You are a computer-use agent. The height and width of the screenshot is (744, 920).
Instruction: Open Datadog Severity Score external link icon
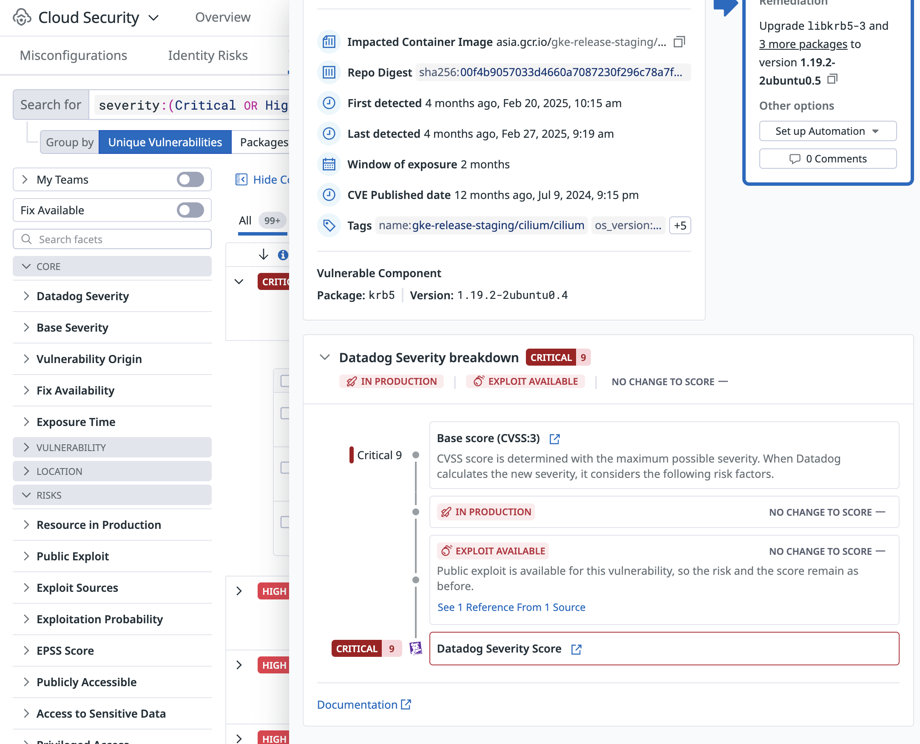(x=576, y=649)
